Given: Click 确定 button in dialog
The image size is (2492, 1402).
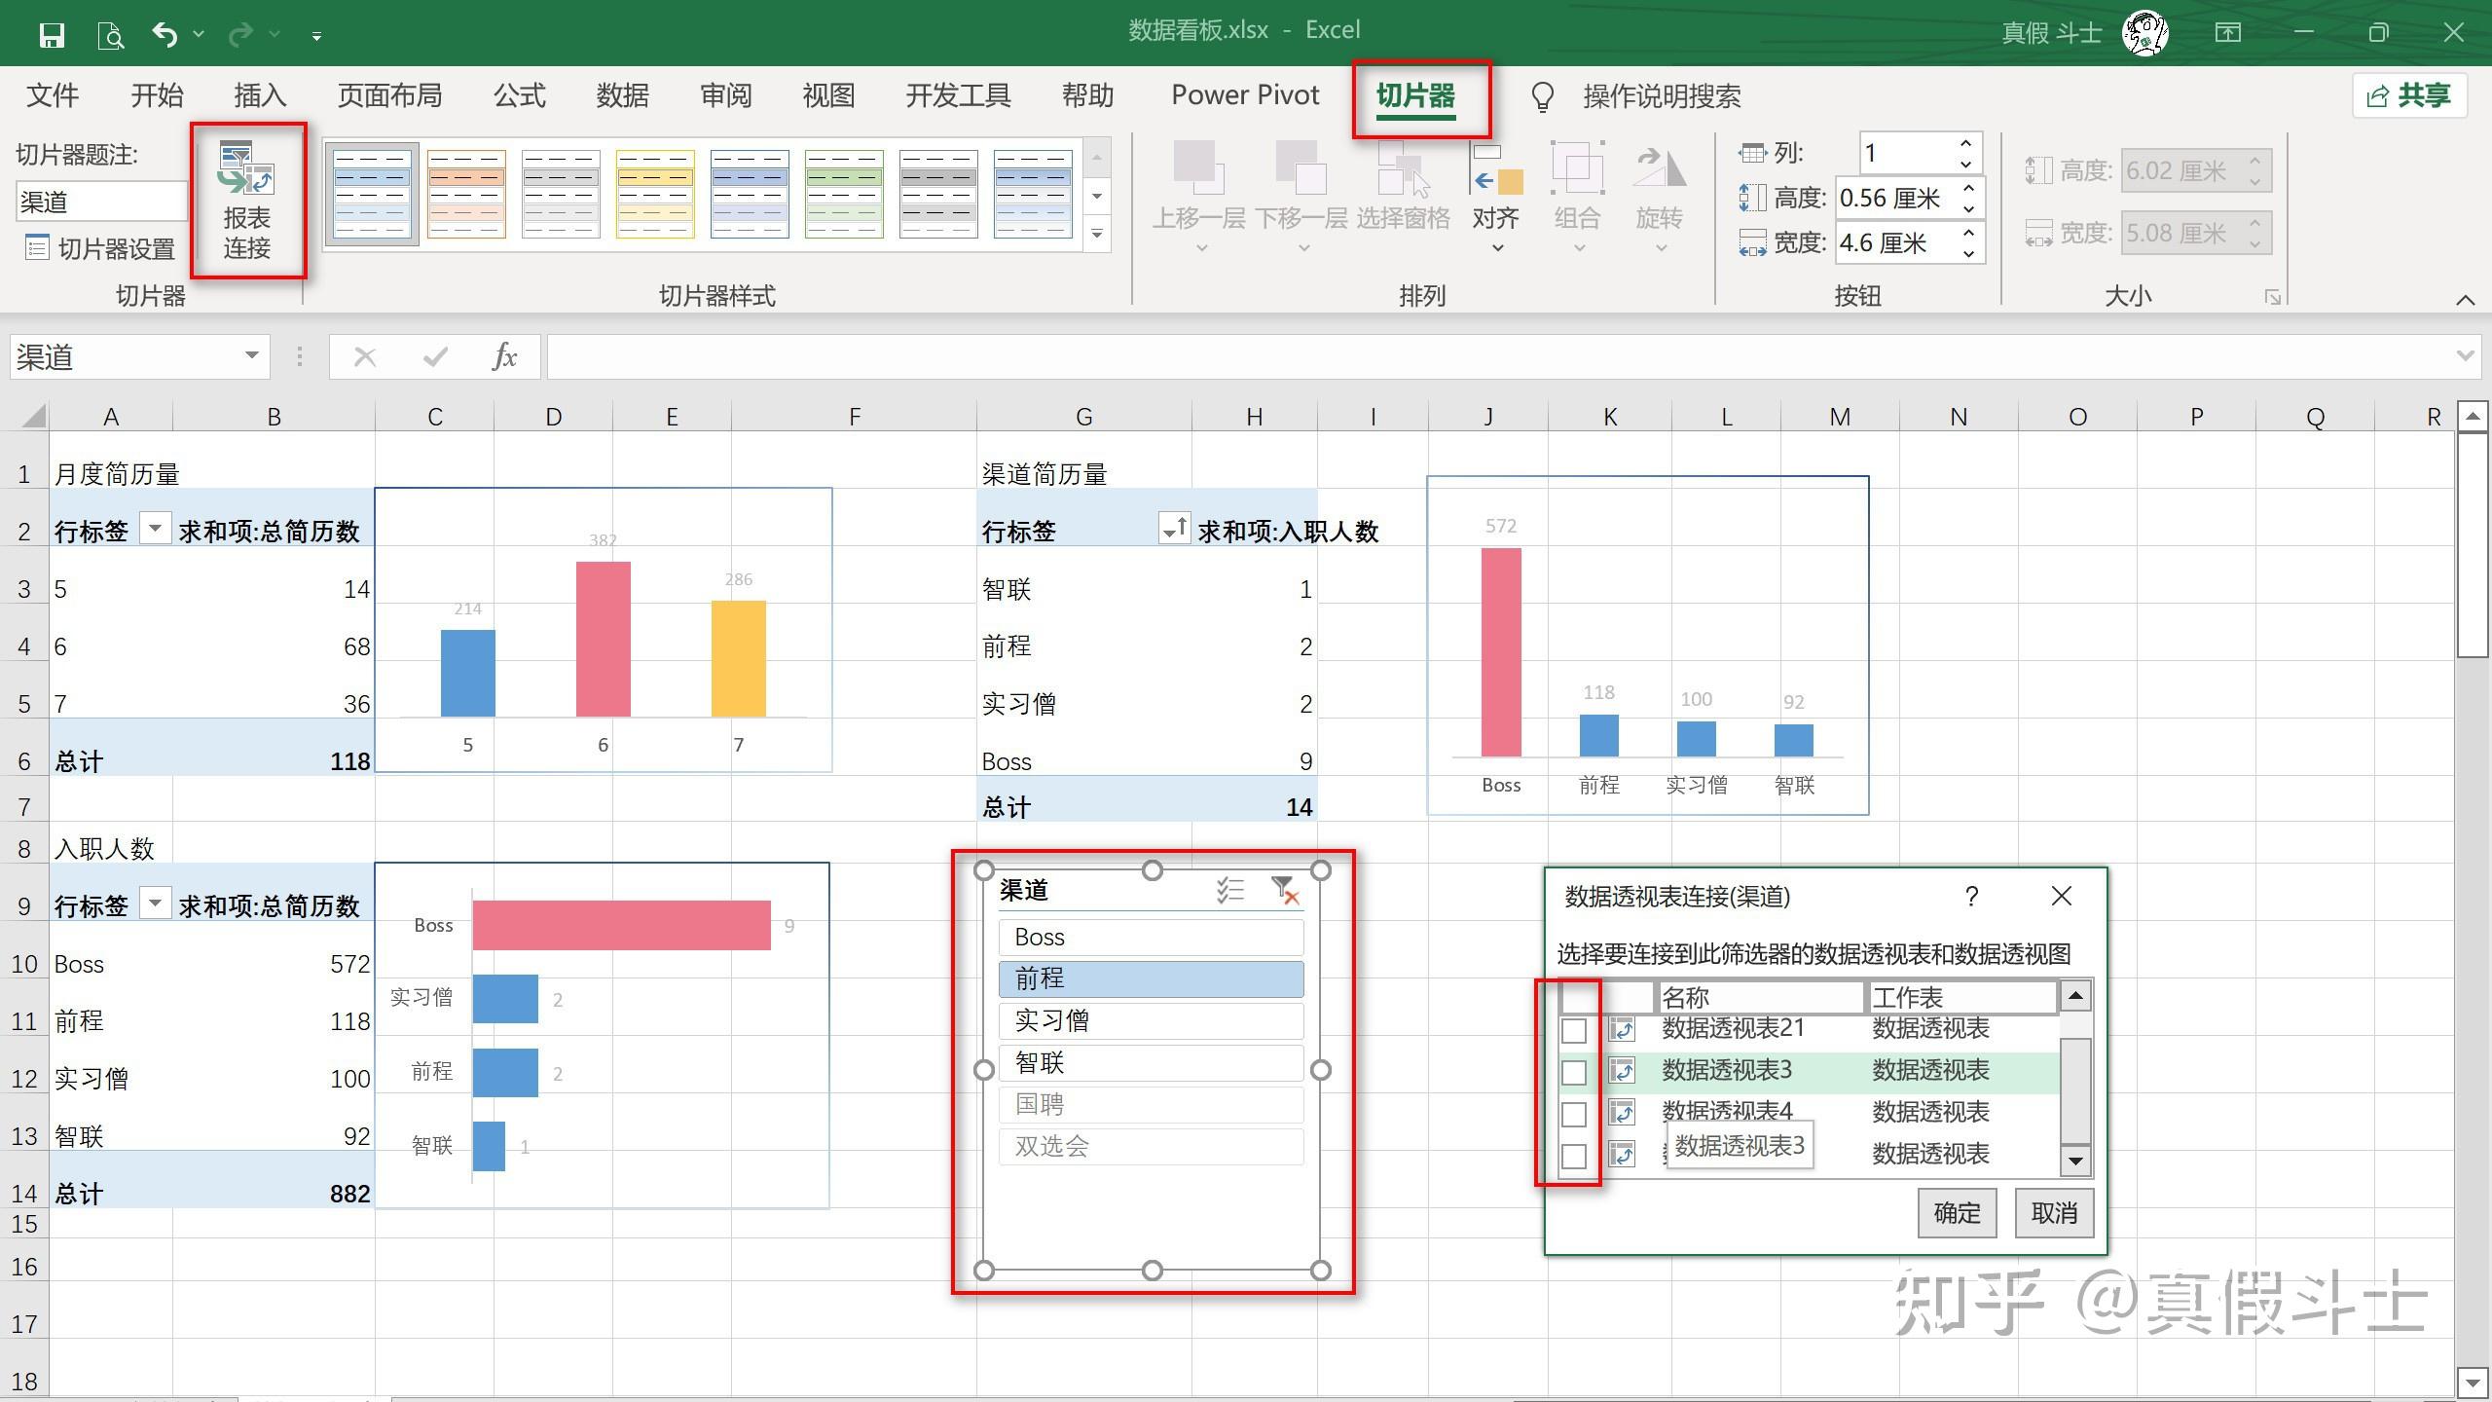Looking at the screenshot, I should point(1957,1212).
